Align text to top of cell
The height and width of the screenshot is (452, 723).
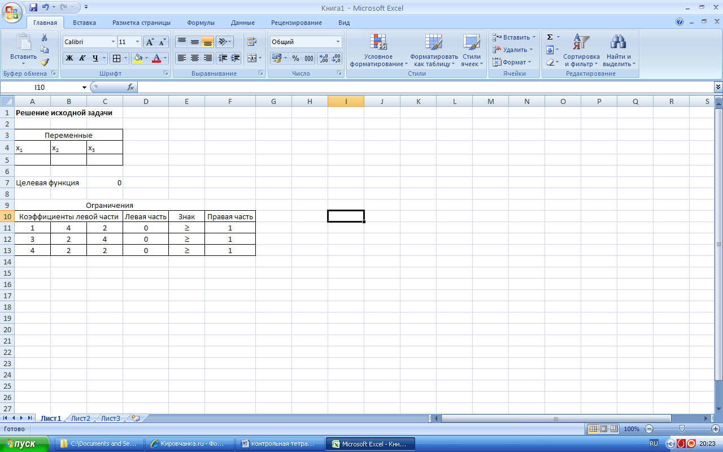[182, 42]
